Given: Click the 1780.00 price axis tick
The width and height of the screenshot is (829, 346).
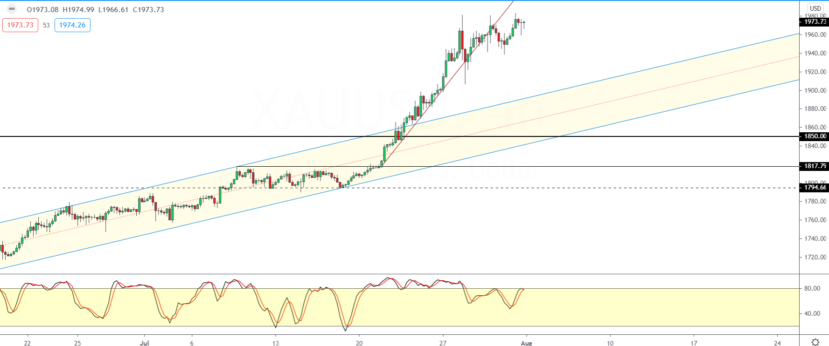Looking at the screenshot, I should coord(815,201).
